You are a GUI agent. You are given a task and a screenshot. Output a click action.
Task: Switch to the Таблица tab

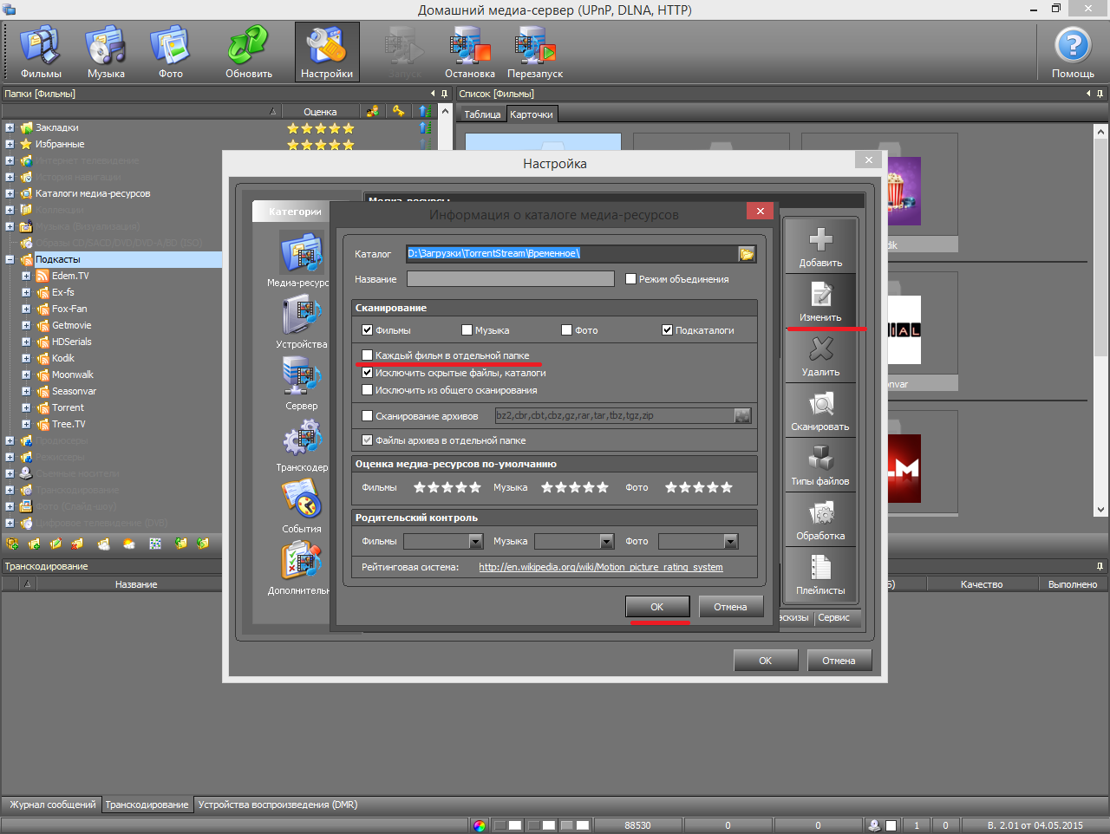click(x=482, y=114)
